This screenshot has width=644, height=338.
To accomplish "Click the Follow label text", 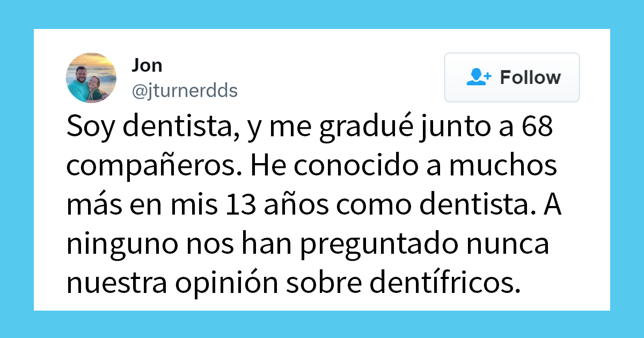I will click(x=530, y=77).
